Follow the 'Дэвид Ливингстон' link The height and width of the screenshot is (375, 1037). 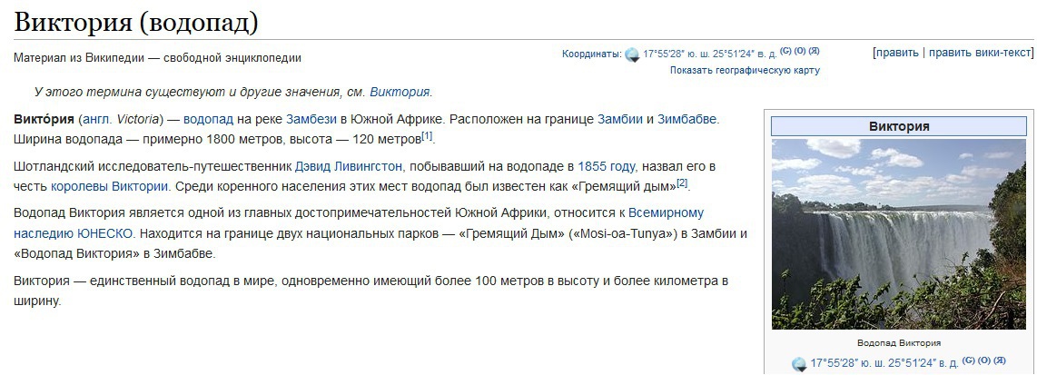pos(349,166)
